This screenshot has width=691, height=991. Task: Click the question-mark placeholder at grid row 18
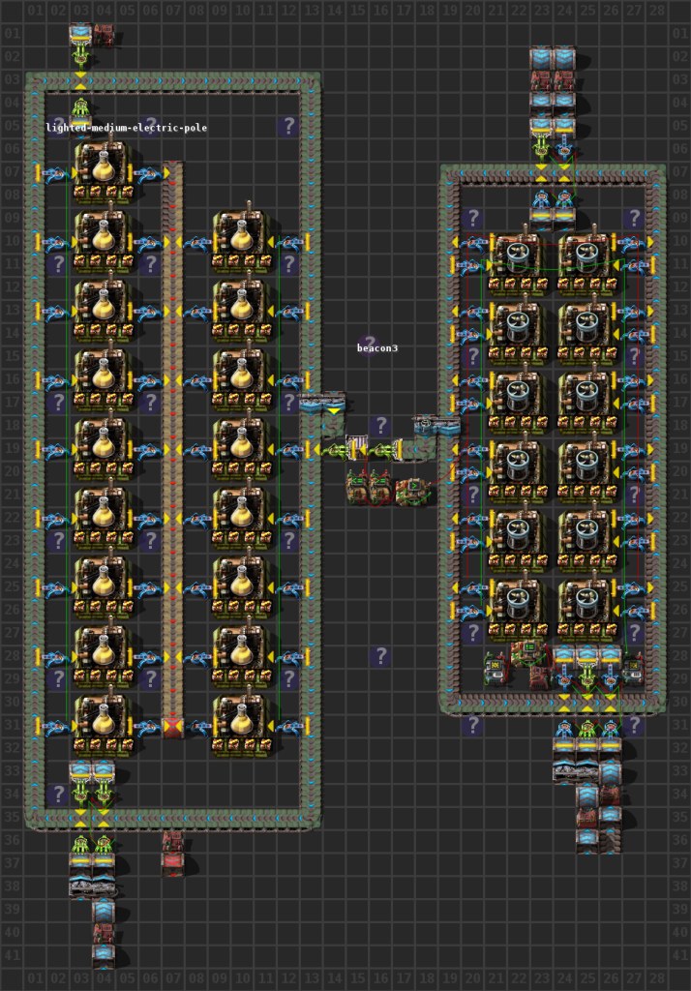(x=380, y=426)
